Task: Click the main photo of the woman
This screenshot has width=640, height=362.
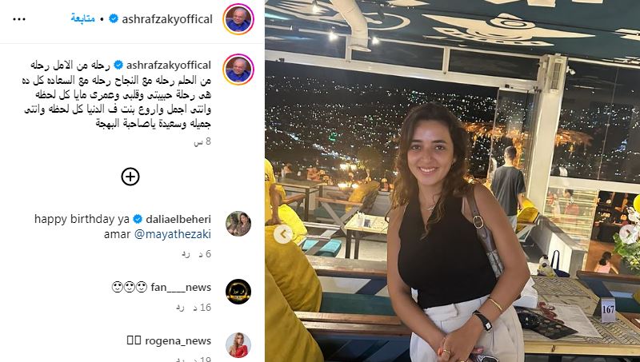Action: click(x=452, y=181)
